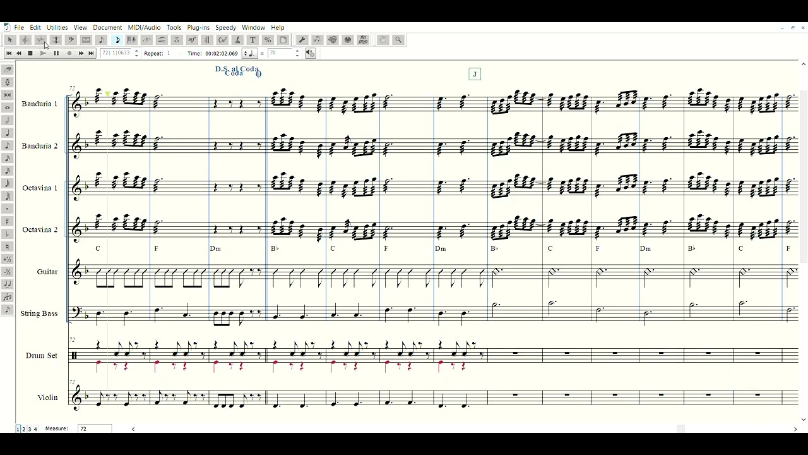808x455 pixels.
Task: Select the tie tool in entry palette
Action: [x=8, y=284]
